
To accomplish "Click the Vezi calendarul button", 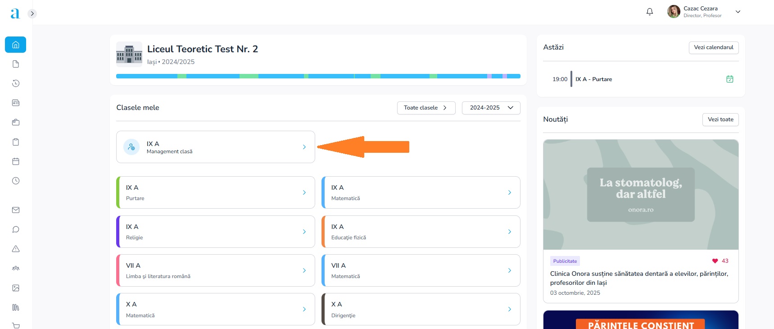I will [x=713, y=47].
